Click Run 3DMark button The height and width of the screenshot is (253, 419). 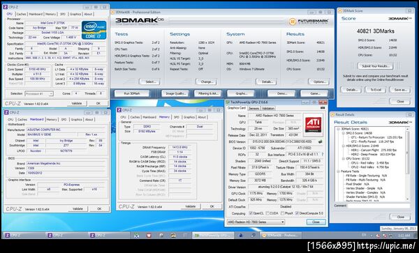[132, 93]
